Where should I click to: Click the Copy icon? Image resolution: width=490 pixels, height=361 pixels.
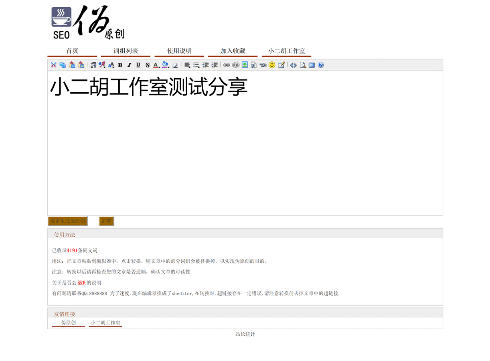click(63, 65)
